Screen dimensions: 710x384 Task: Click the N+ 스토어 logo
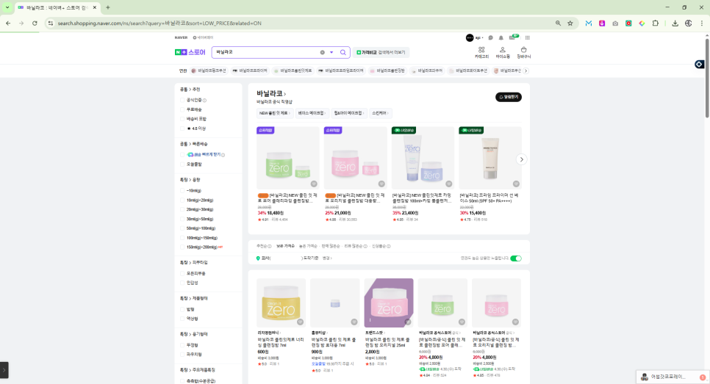click(x=190, y=52)
